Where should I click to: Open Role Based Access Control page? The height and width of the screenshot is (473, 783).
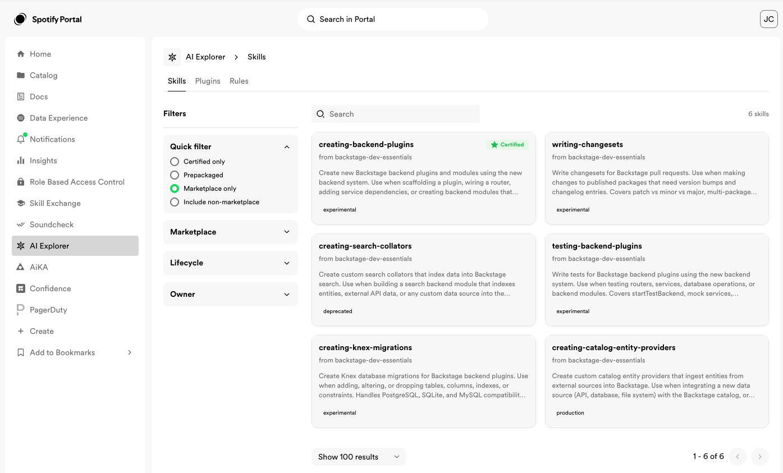click(75, 182)
